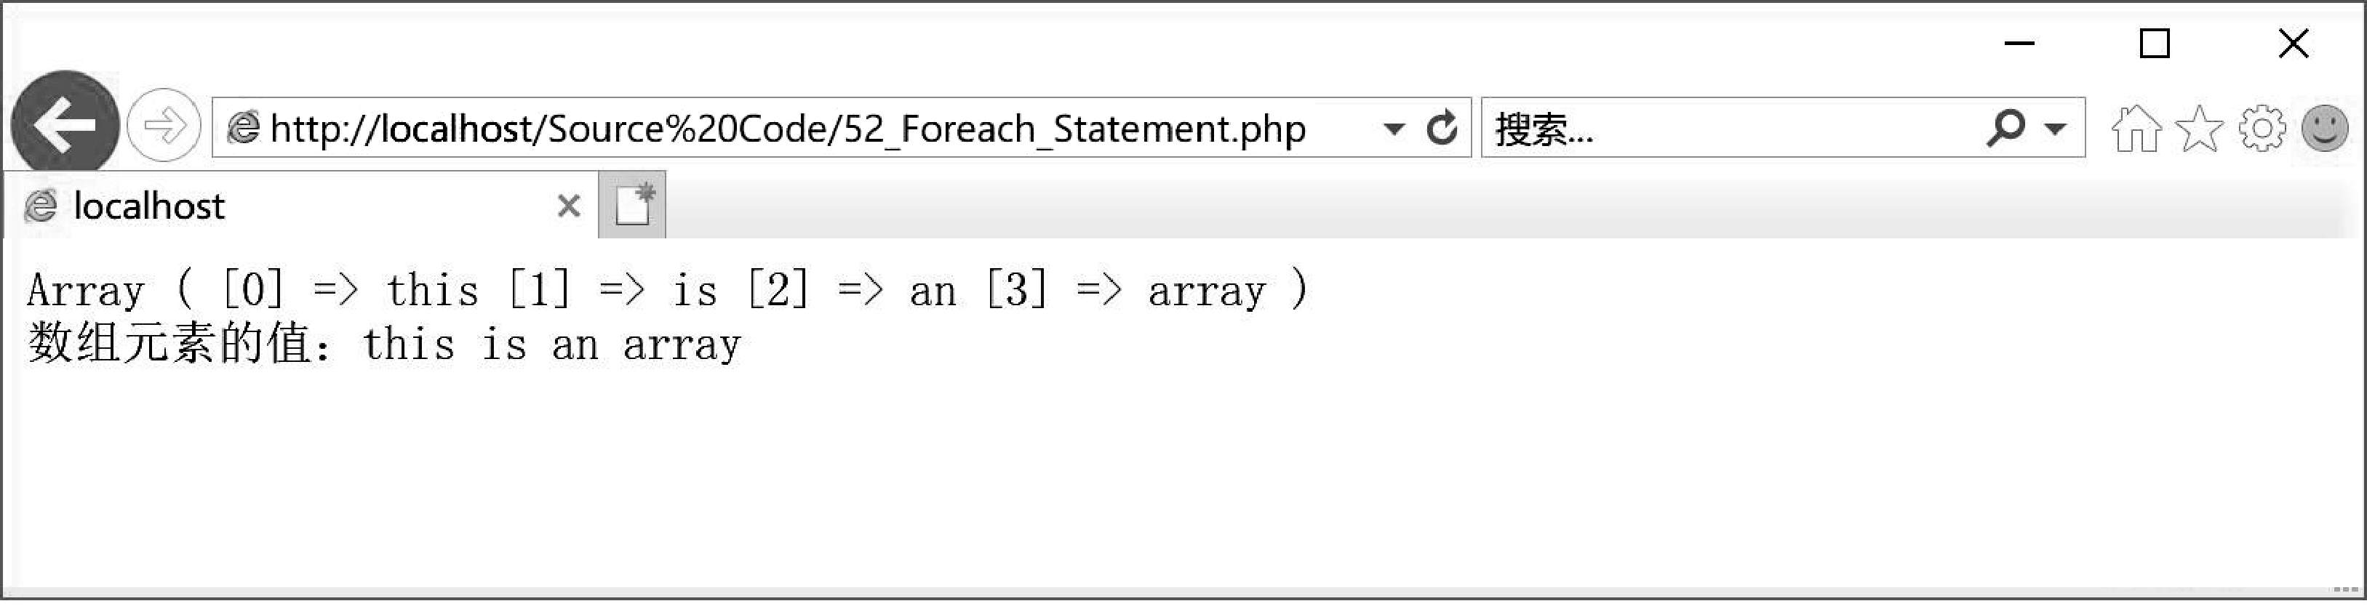Click inside the 搜索... search box
This screenshot has height=609, width=2367.
[x=1732, y=129]
